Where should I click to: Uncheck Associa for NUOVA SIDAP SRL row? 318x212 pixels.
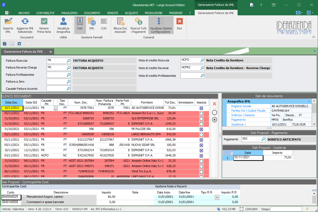201,145
